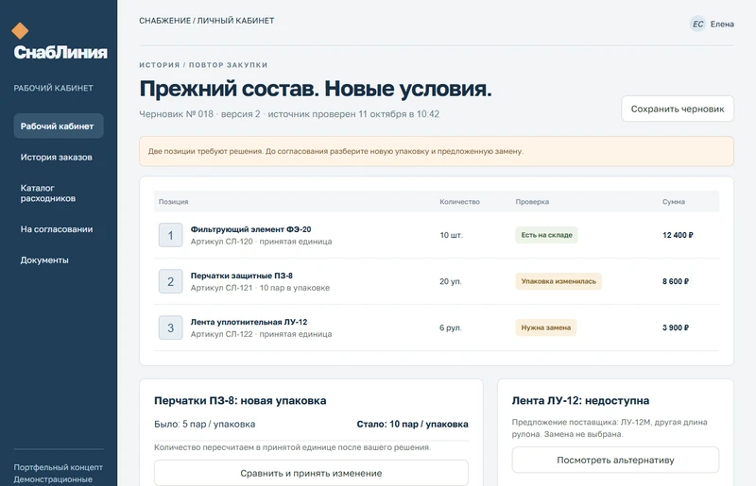Select the Лента уплотнительная ЛУ-12 item name

(x=249, y=322)
